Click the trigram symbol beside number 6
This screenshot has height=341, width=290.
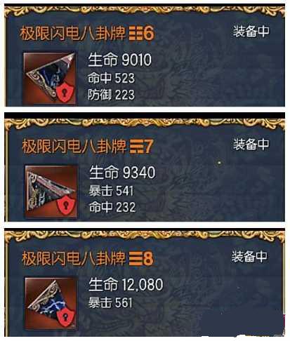tap(136, 33)
